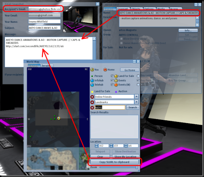Check Allow Deed to Group in About Land
The image size is (204, 177).
pyautogui.click(x=121, y=39)
